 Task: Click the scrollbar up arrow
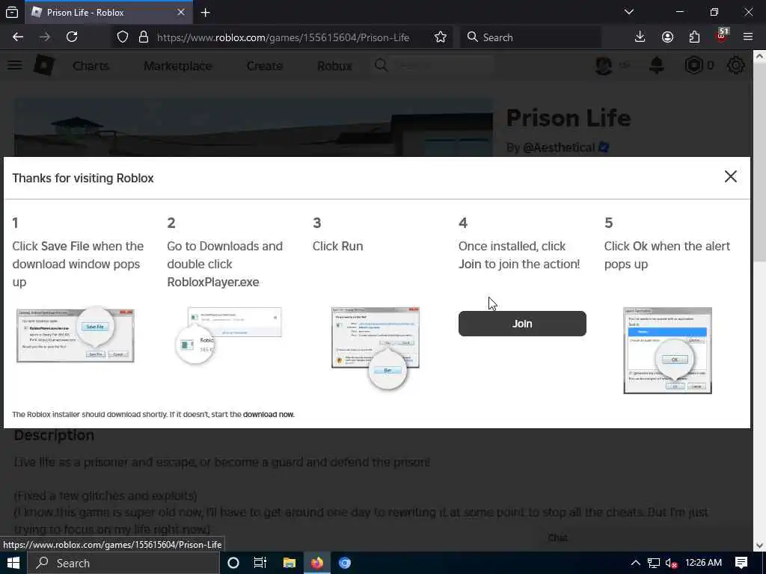click(759, 56)
